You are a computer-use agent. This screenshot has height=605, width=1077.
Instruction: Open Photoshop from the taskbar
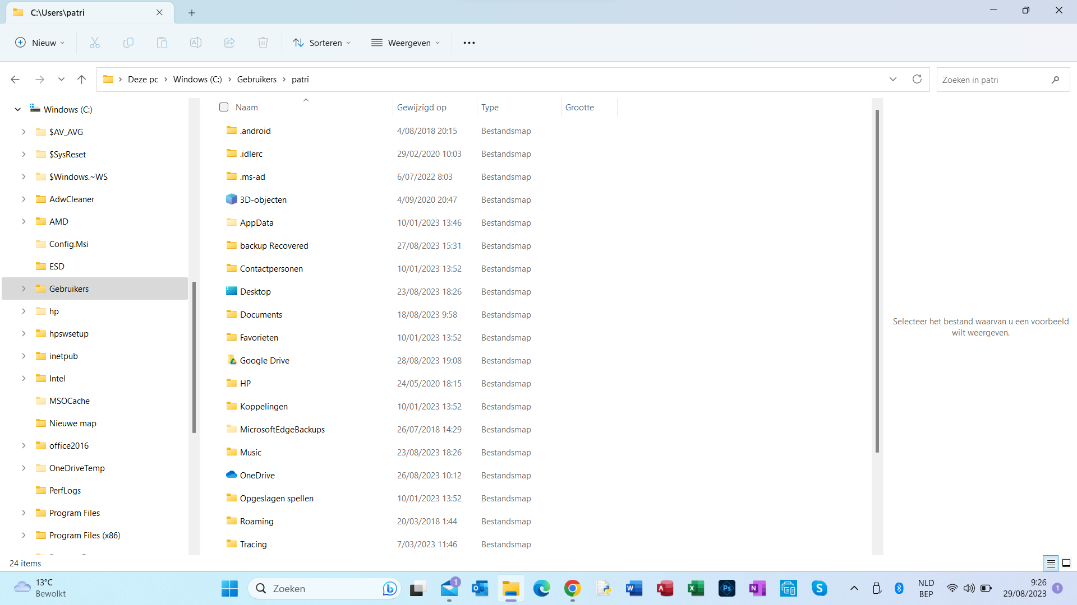pos(726,588)
